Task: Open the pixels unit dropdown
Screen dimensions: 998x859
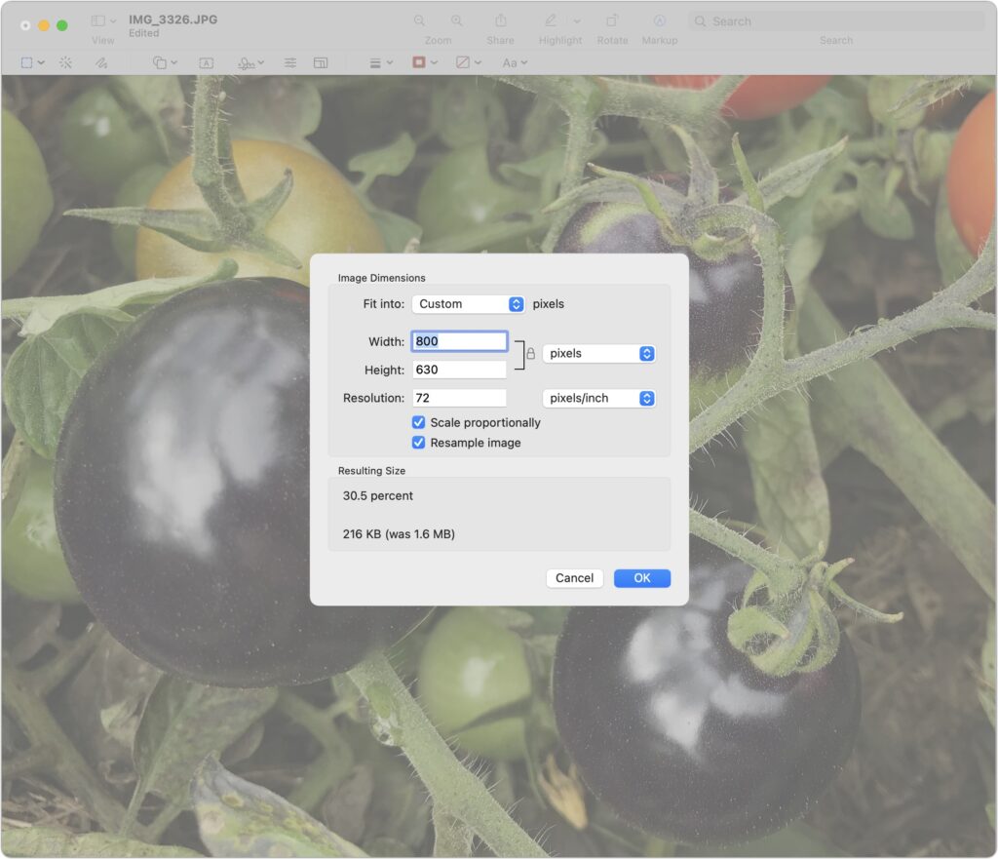Action: (598, 354)
